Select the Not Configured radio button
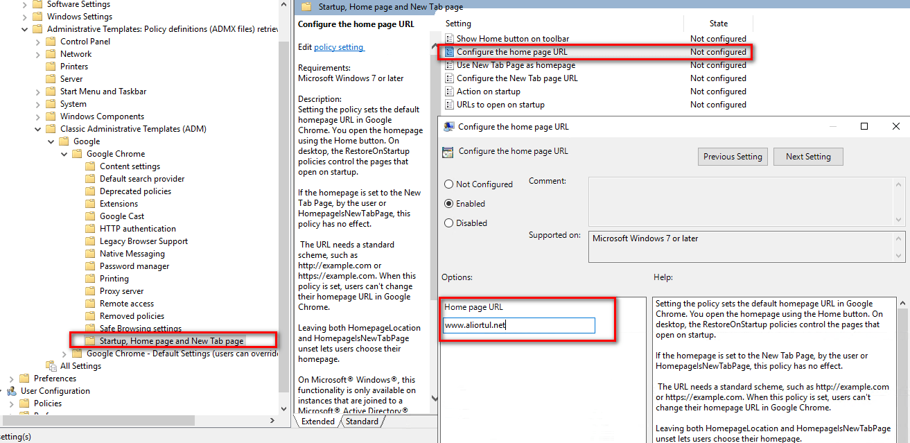This screenshot has width=910, height=443. (x=449, y=184)
